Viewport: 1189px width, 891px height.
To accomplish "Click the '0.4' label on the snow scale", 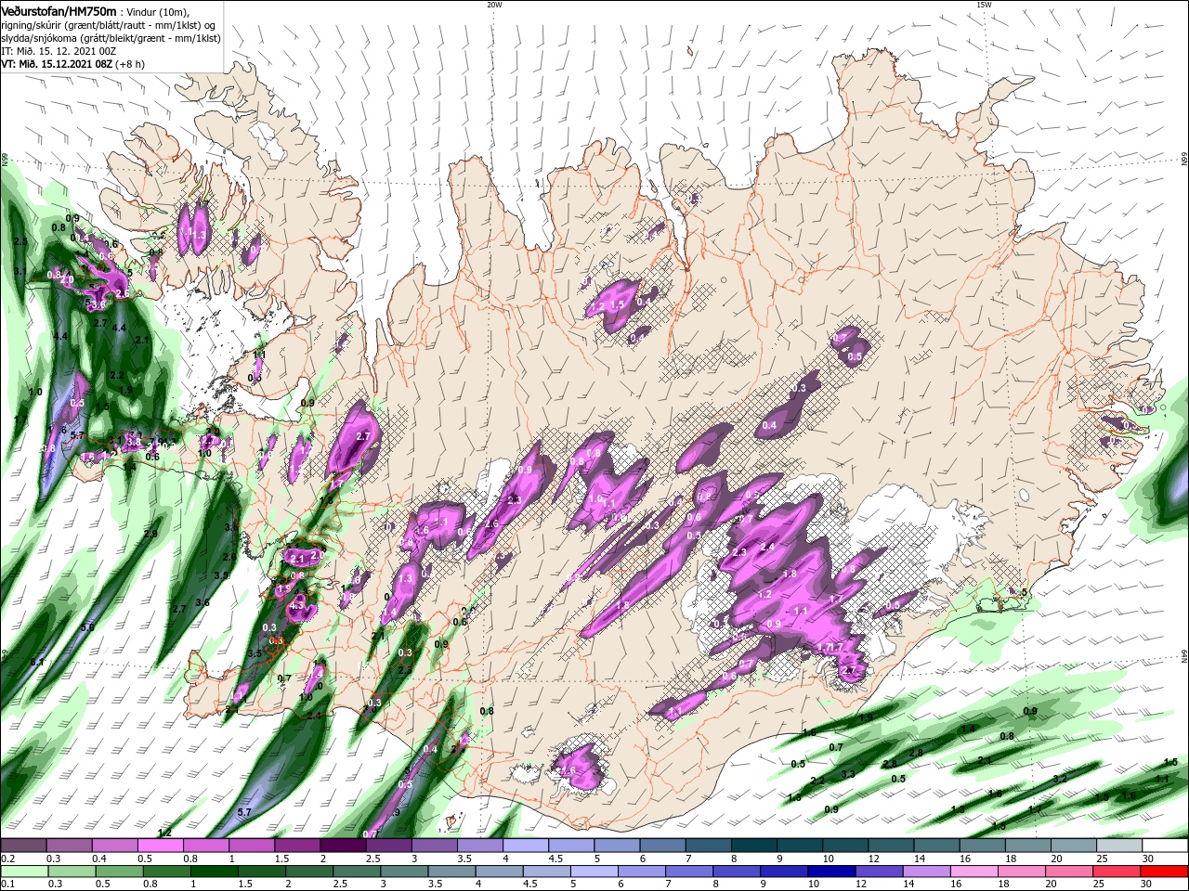I will point(99,859).
